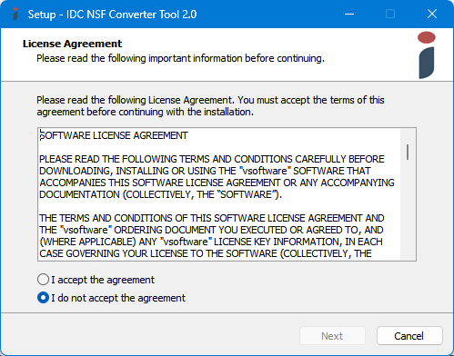Select "I do not accept the agreement"
The height and width of the screenshot is (356, 454).
(x=111, y=298)
